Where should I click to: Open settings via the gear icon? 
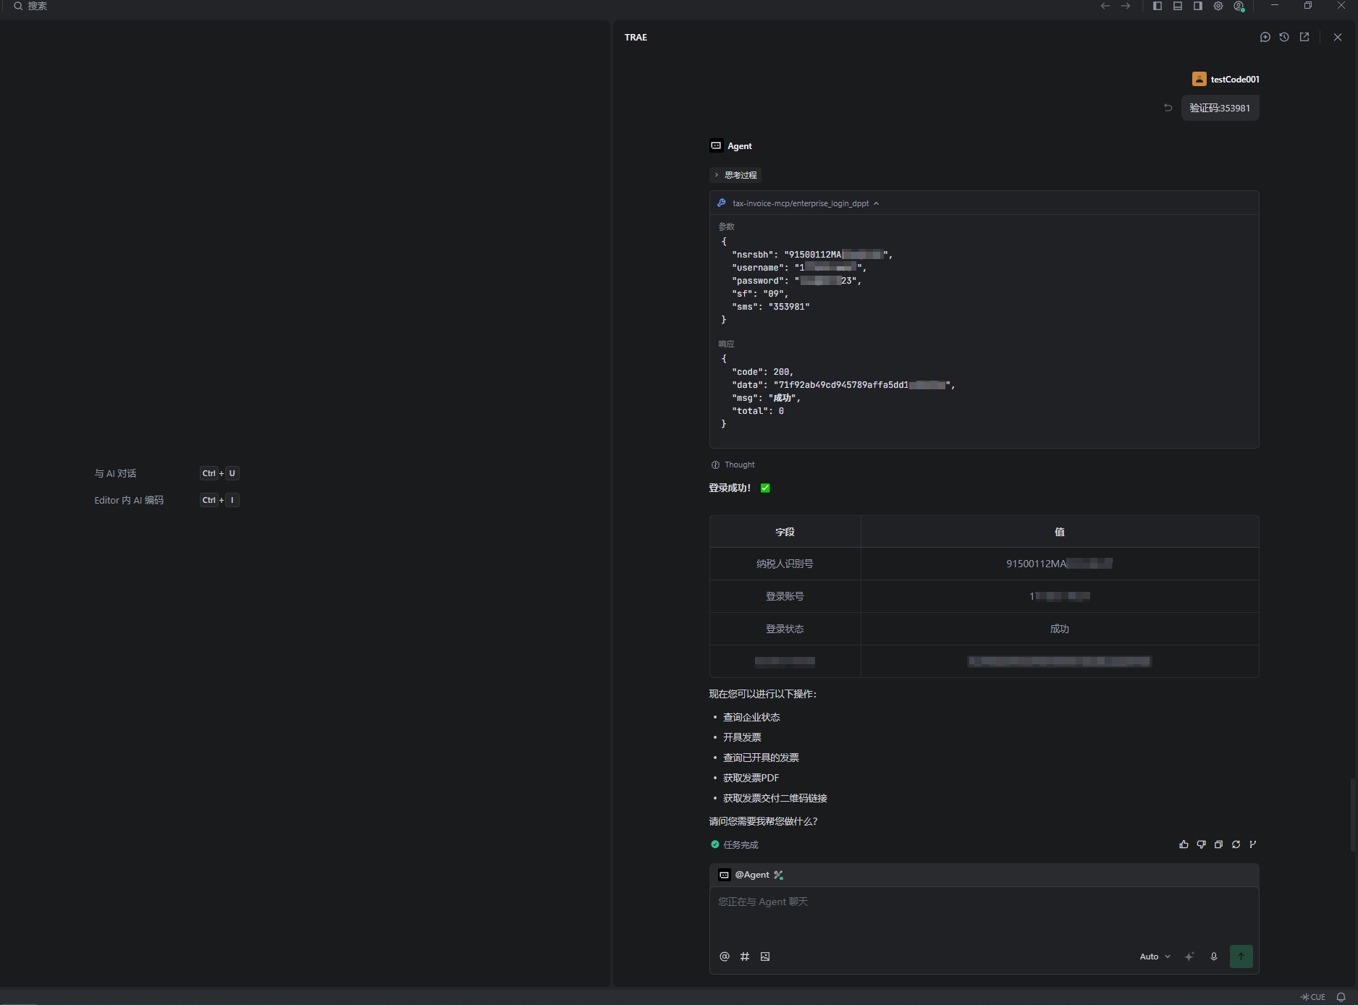click(x=1218, y=6)
